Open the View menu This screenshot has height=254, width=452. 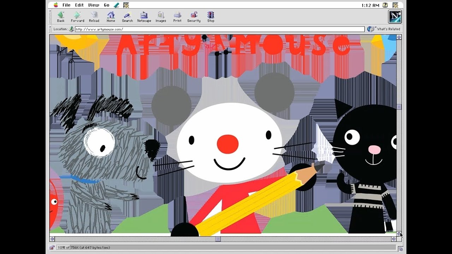click(94, 5)
